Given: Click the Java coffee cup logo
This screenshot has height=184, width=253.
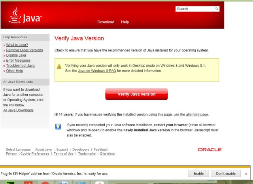Looking at the screenshot, I should (25, 15).
